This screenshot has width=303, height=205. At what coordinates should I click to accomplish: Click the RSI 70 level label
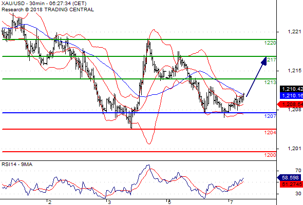coord(298,171)
